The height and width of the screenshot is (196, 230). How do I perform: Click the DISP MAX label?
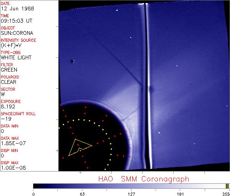tap(10, 163)
